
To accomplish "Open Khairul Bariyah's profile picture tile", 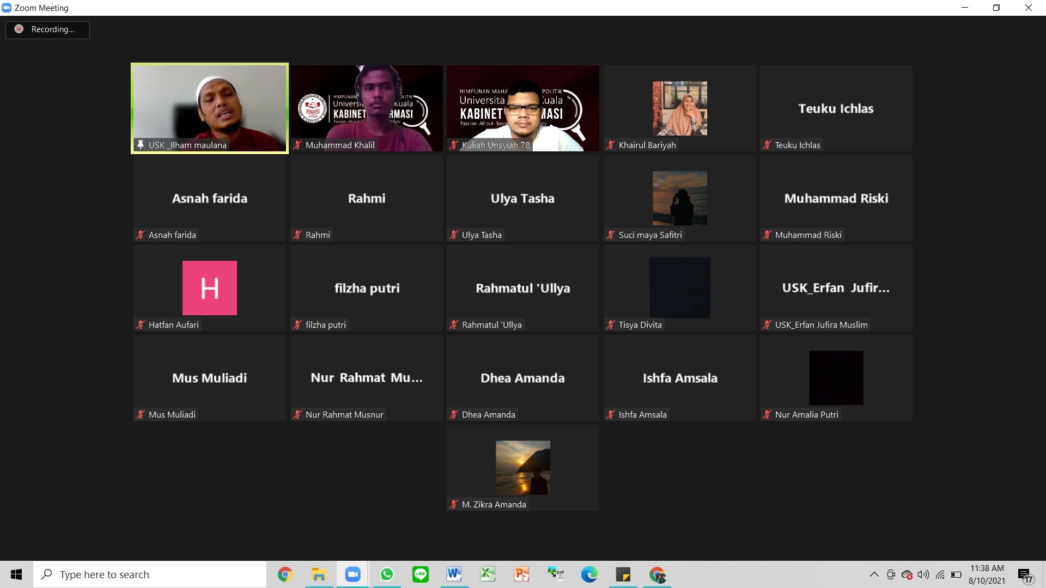I will coord(679,108).
